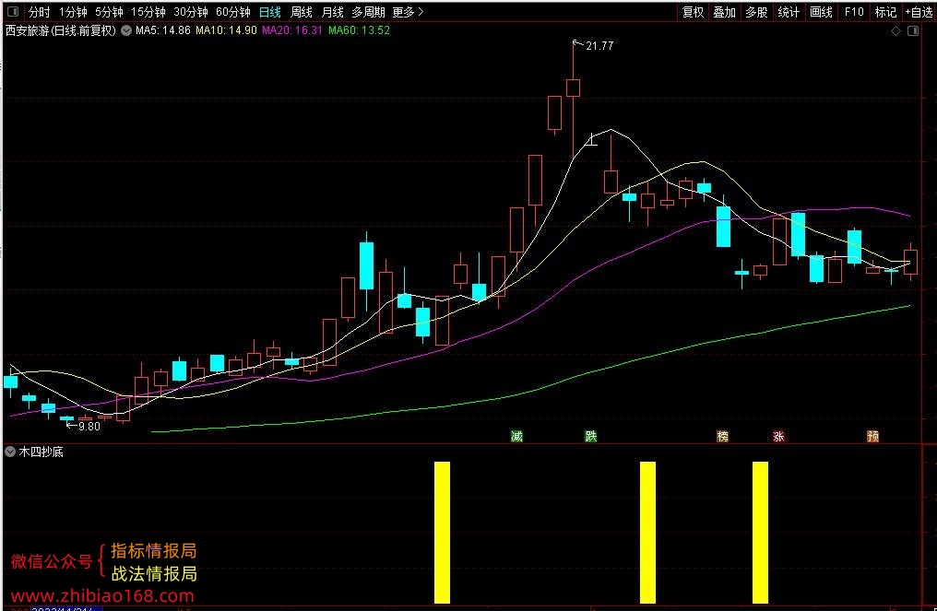Viewport: 937px width, 611px height.
Task: Click the MA10: 14.90 indicator label
Action: click(227, 30)
